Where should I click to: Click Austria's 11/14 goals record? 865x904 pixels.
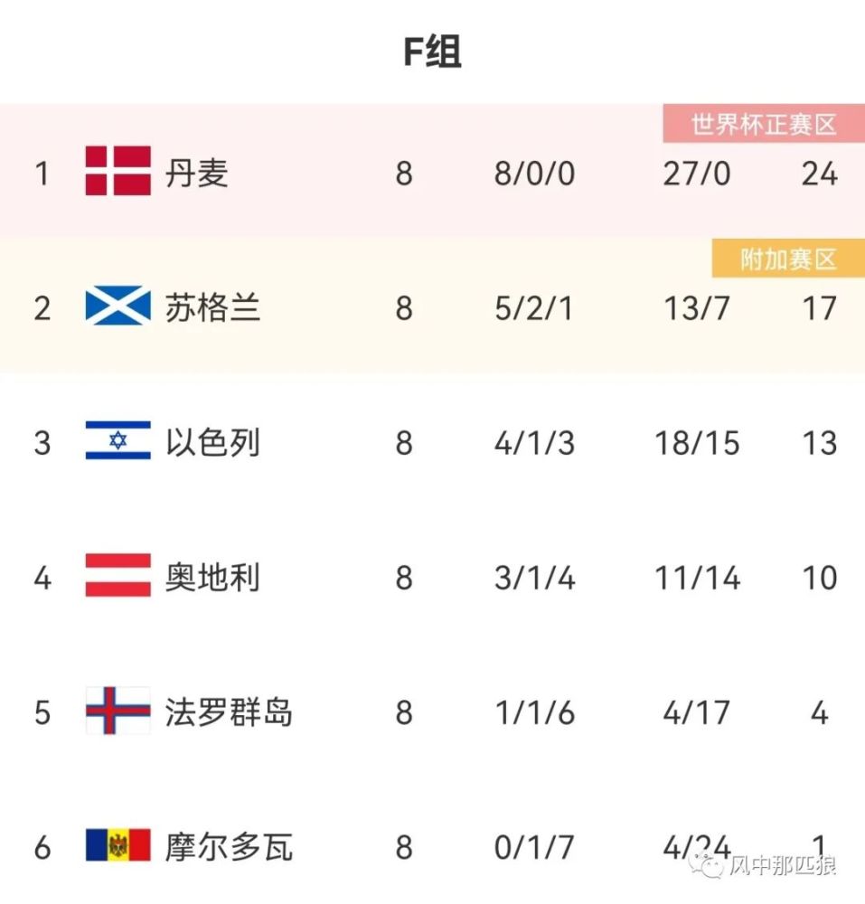[697, 578]
